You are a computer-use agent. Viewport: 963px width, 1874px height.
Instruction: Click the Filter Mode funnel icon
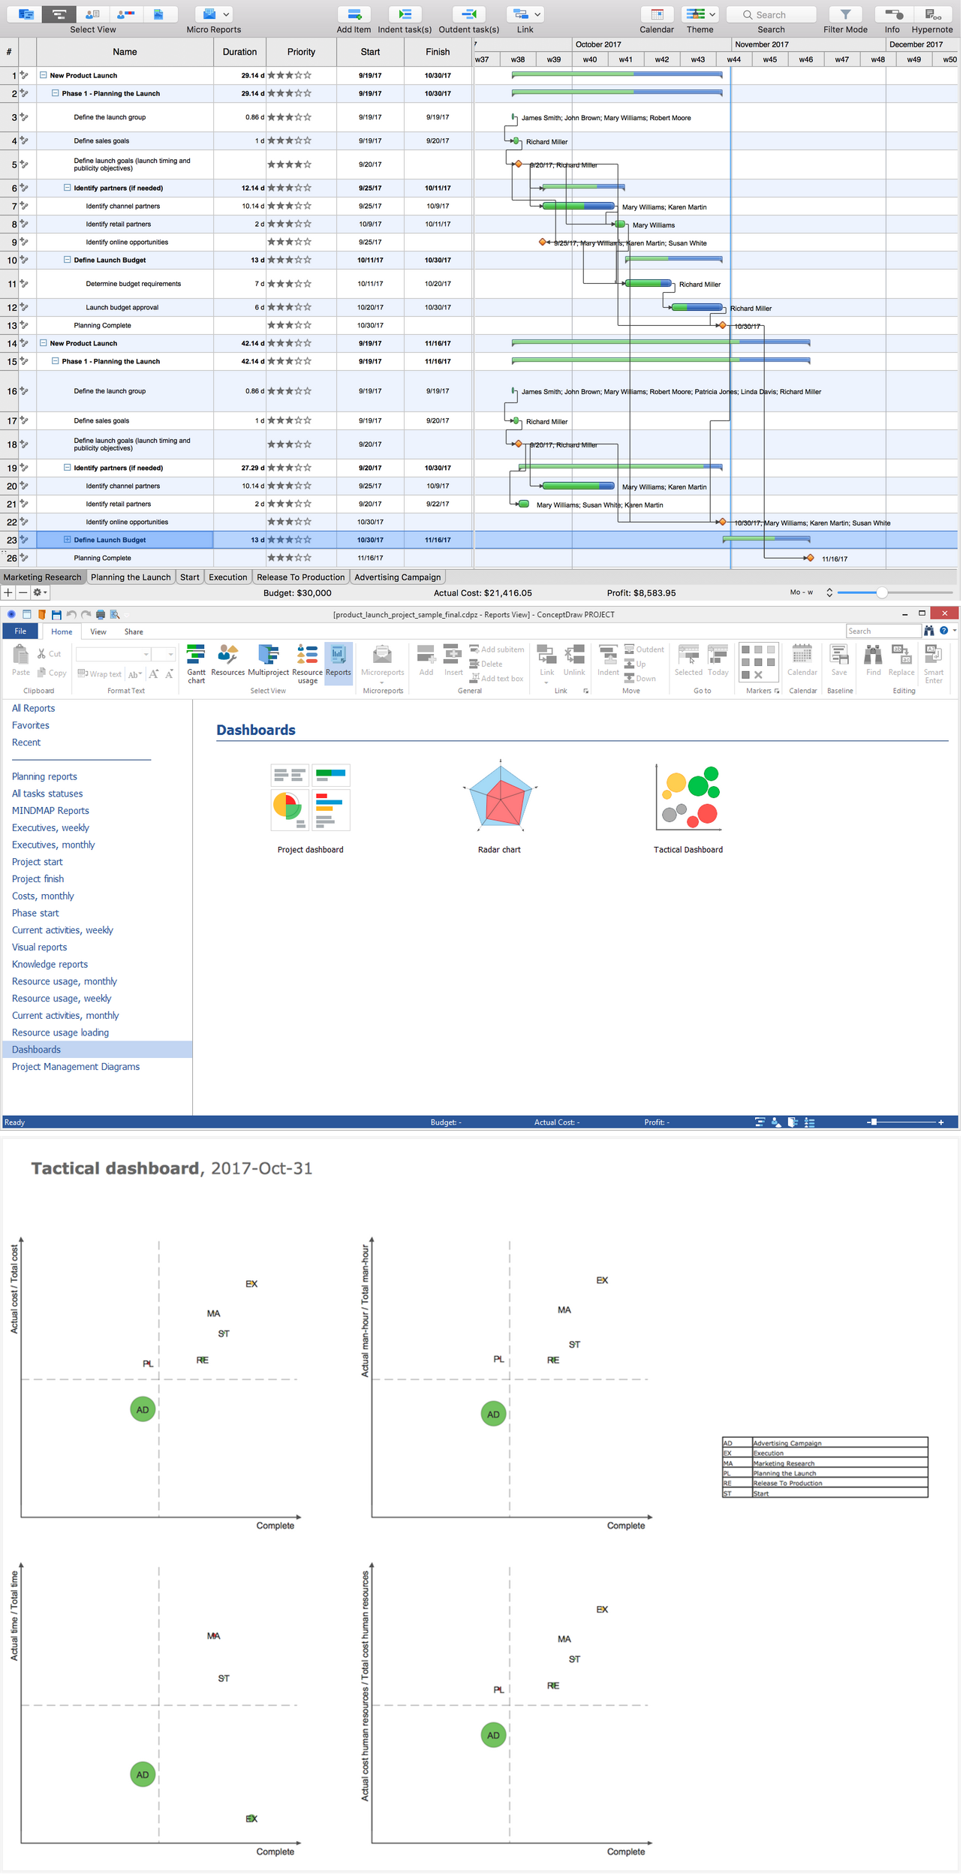point(847,14)
